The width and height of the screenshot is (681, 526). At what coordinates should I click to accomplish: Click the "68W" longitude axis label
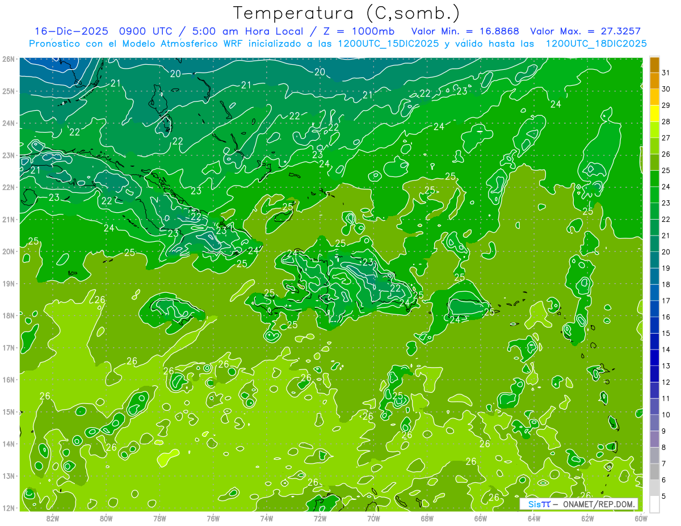pos(427,518)
